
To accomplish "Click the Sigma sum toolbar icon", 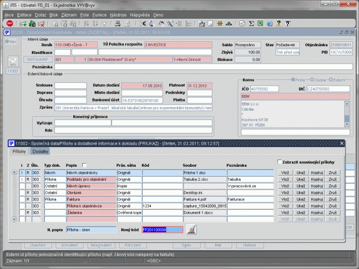I will point(252,23).
